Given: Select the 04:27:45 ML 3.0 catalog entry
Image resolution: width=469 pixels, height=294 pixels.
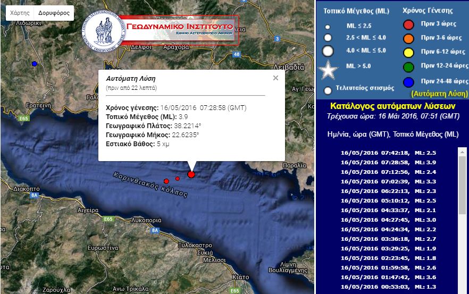Looking at the screenshot, I should [396, 220].
